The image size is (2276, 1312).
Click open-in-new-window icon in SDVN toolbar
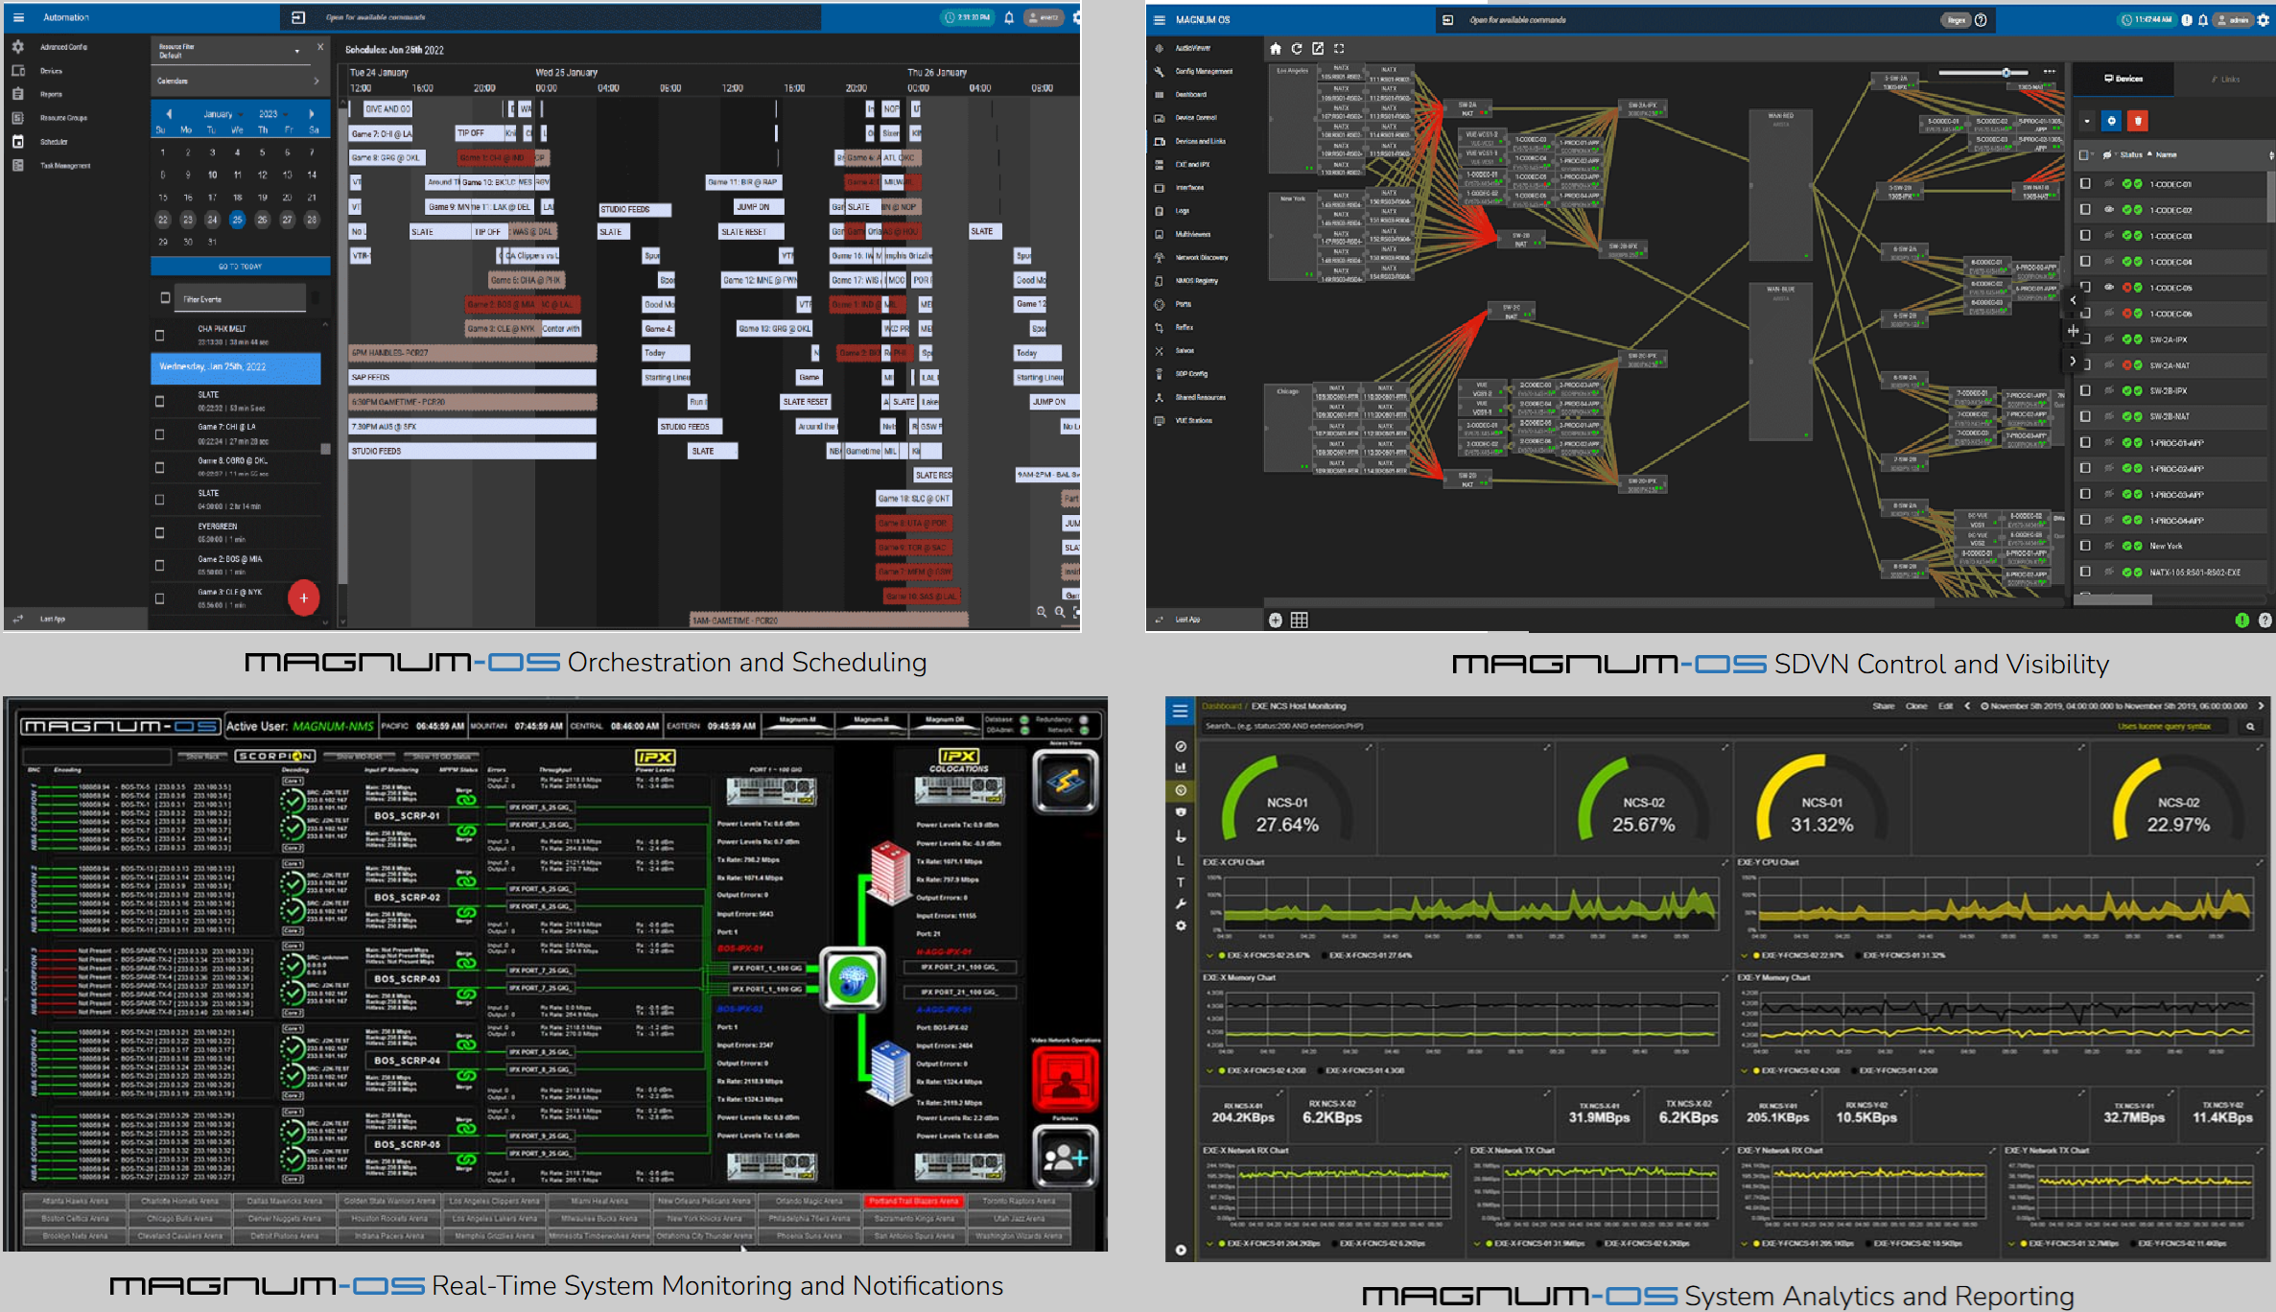1318,48
